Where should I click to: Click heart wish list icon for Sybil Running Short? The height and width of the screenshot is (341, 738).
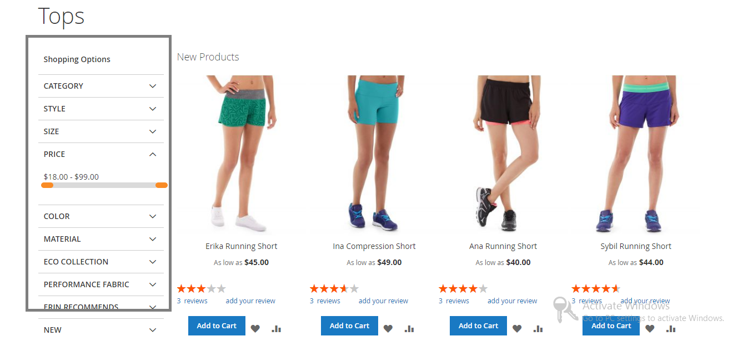point(650,328)
